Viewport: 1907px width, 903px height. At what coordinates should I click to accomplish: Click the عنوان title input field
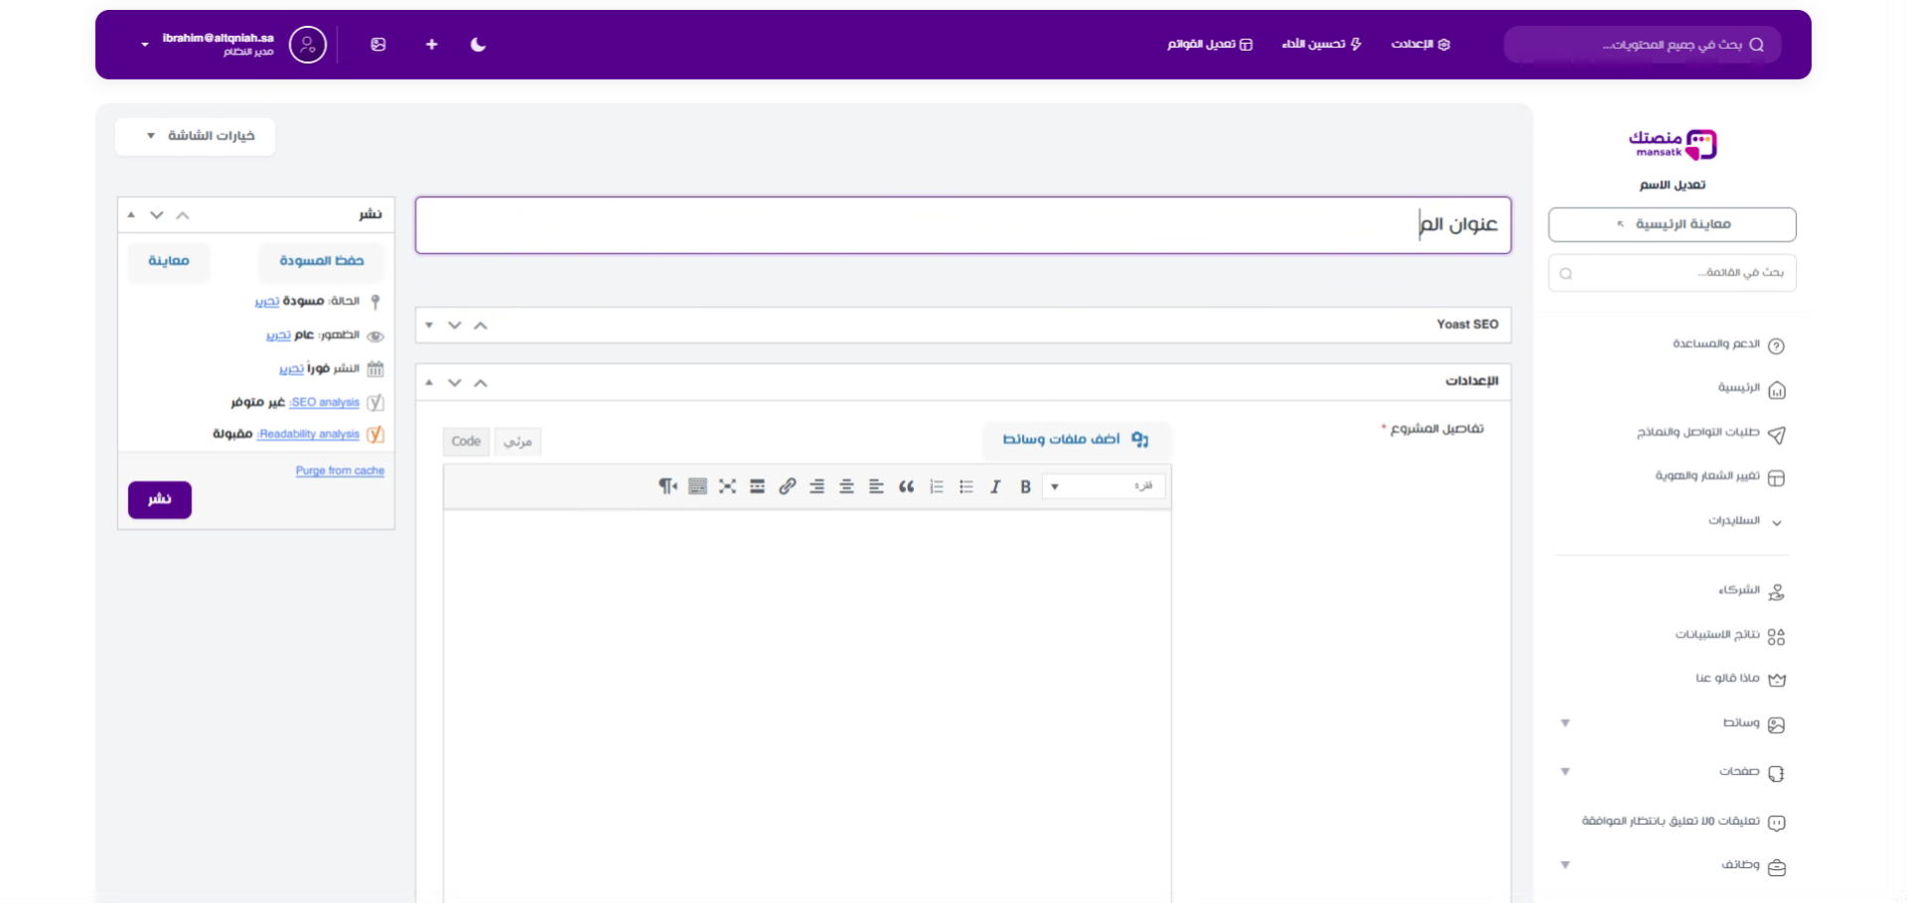pyautogui.click(x=961, y=225)
